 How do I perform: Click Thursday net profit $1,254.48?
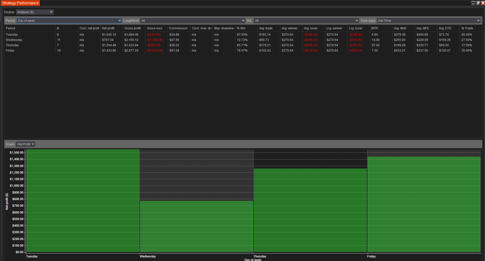click(109, 45)
